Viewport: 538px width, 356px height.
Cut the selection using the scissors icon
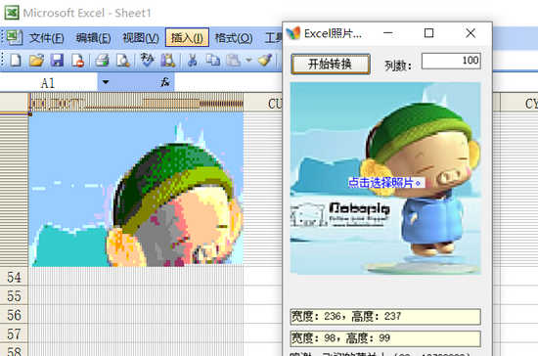(192, 61)
